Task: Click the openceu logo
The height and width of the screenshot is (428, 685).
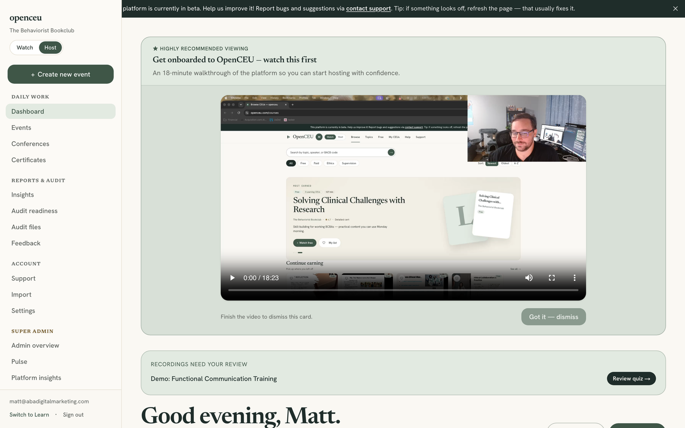Action: point(26,18)
